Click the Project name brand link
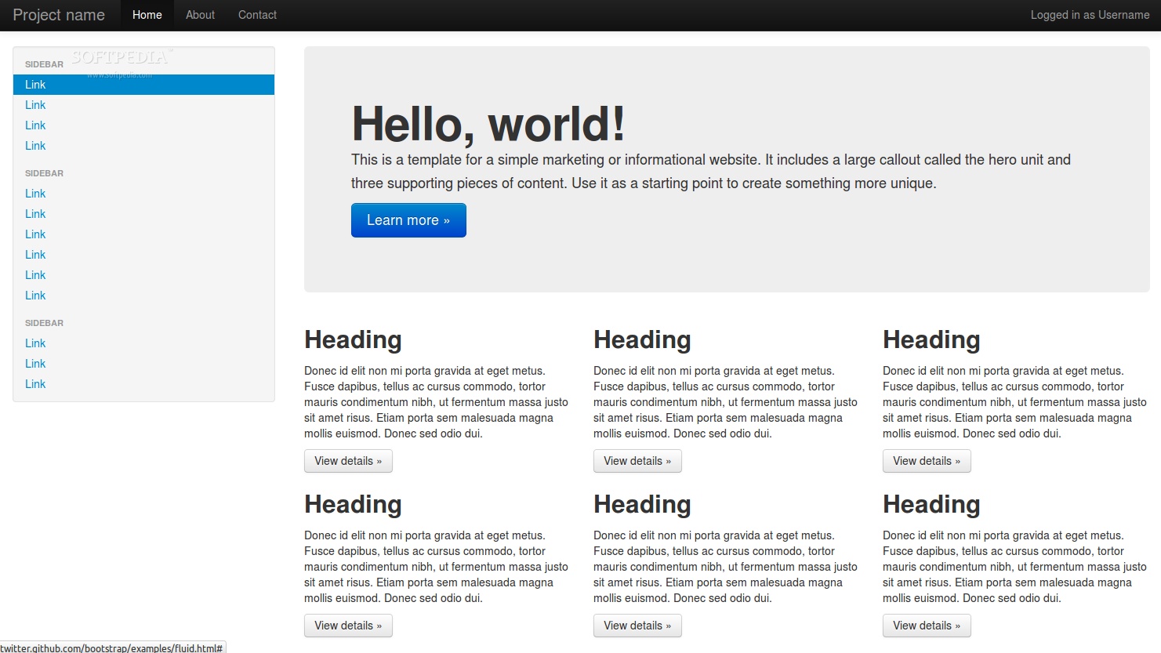This screenshot has width=1161, height=653. (59, 15)
